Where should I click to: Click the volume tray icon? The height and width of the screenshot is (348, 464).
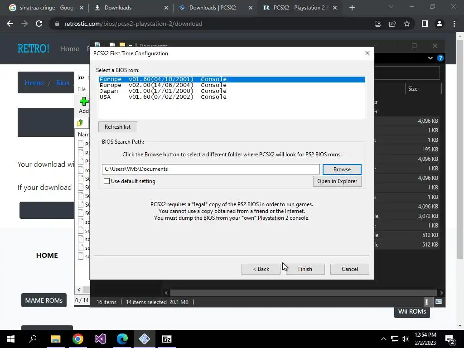[x=405, y=339]
